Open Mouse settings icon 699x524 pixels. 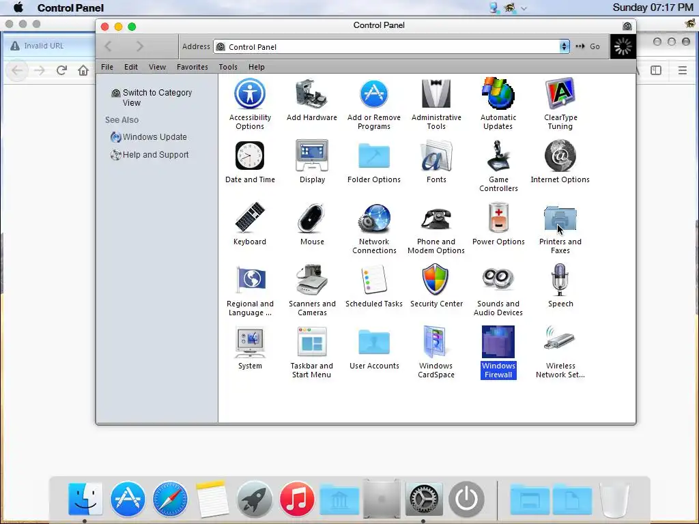[x=311, y=218]
